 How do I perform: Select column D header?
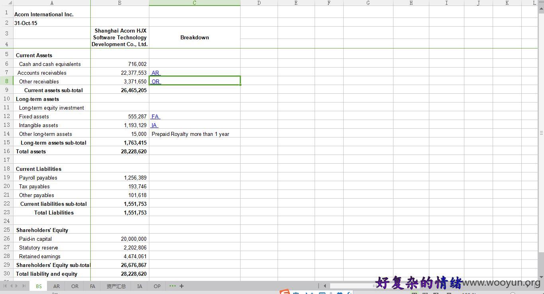click(x=259, y=3)
